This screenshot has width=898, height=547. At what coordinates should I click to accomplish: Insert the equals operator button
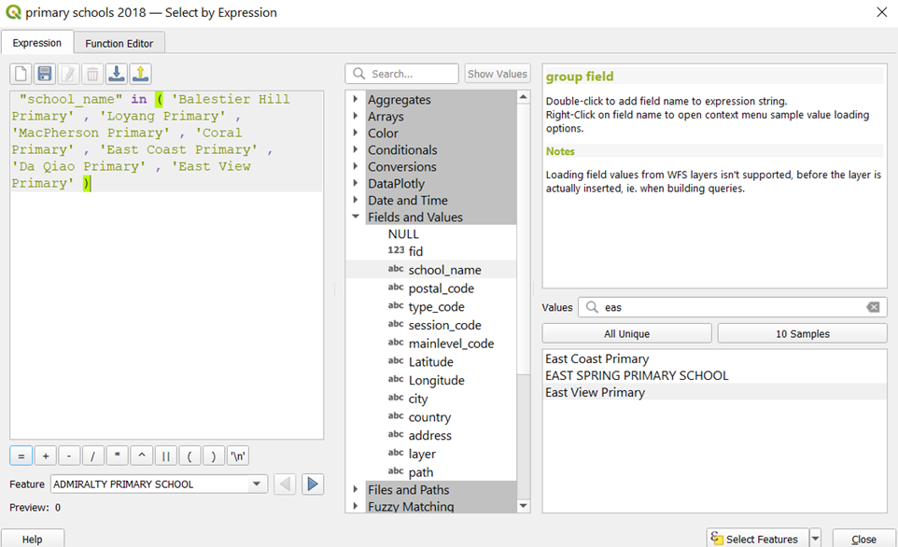tap(21, 456)
